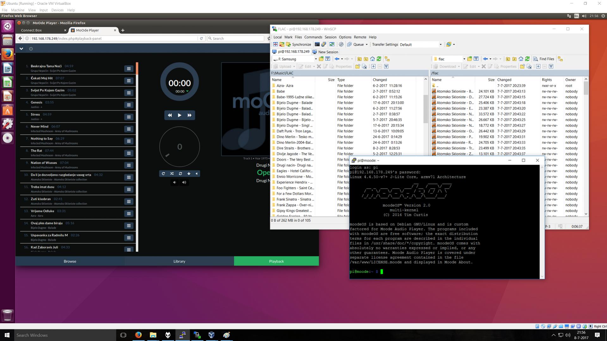This screenshot has width=607, height=341.
Task: Go to remote home directory icon
Action: pyautogui.click(x=521, y=59)
